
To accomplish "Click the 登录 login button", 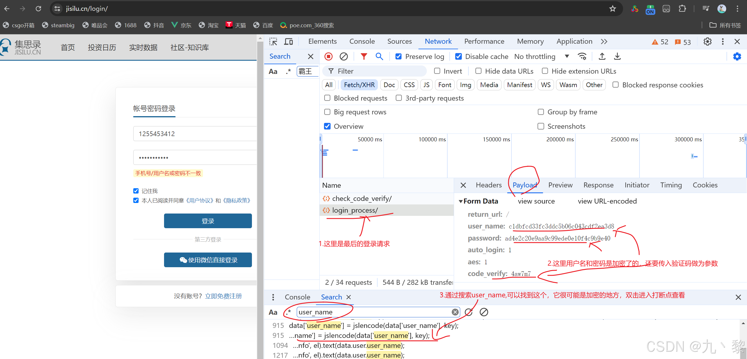I will pos(208,221).
